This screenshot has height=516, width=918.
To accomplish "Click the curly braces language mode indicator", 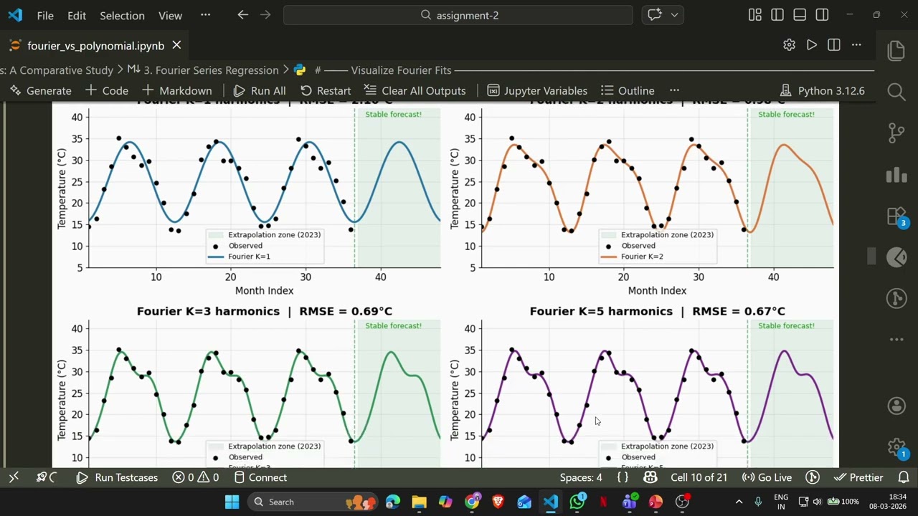I will tap(623, 477).
